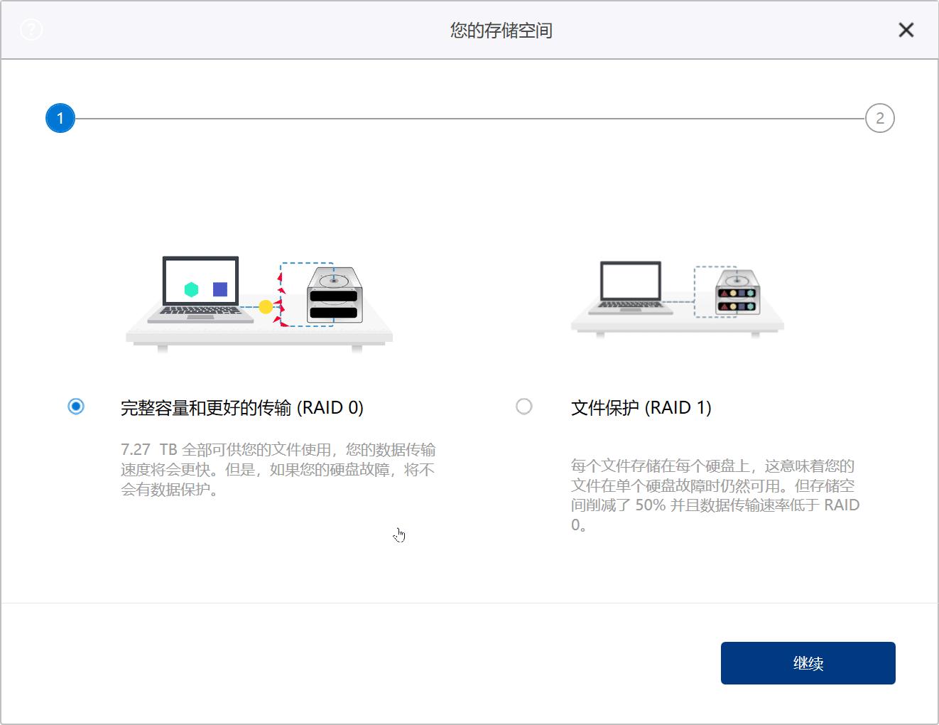The width and height of the screenshot is (939, 725).
Task: Click step 1 indicator in the wizard
Action: coord(60,118)
